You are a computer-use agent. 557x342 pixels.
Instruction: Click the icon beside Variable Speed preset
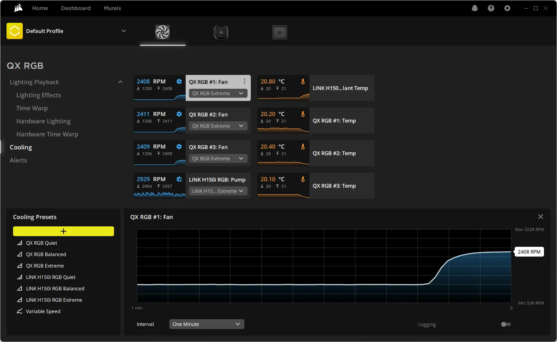pos(20,311)
